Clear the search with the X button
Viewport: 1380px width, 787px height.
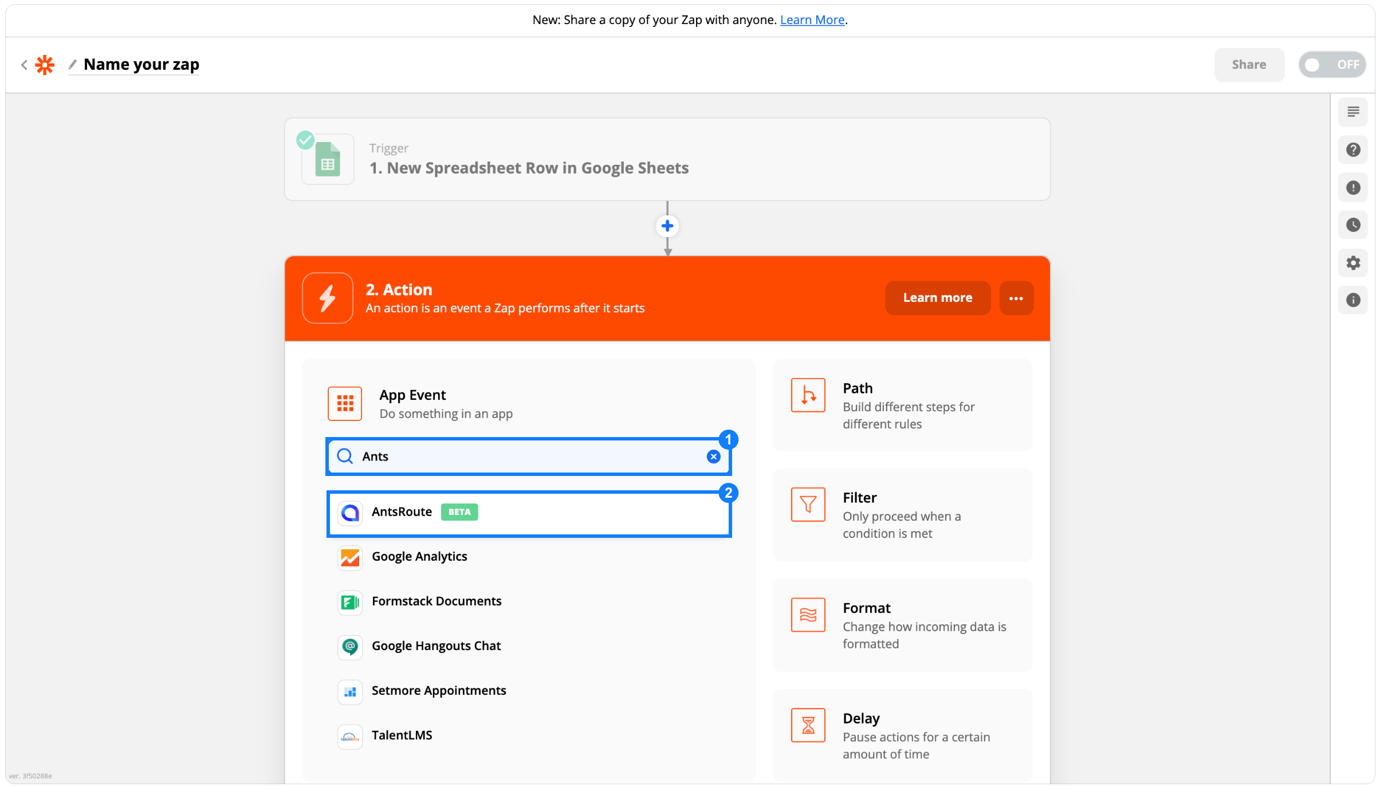[713, 457]
